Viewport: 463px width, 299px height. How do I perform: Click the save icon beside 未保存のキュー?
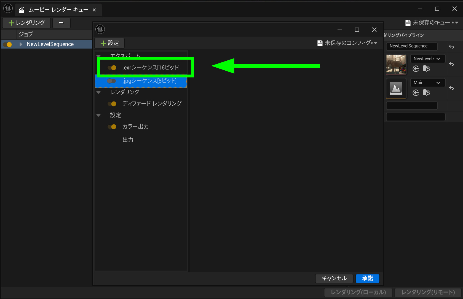click(408, 23)
